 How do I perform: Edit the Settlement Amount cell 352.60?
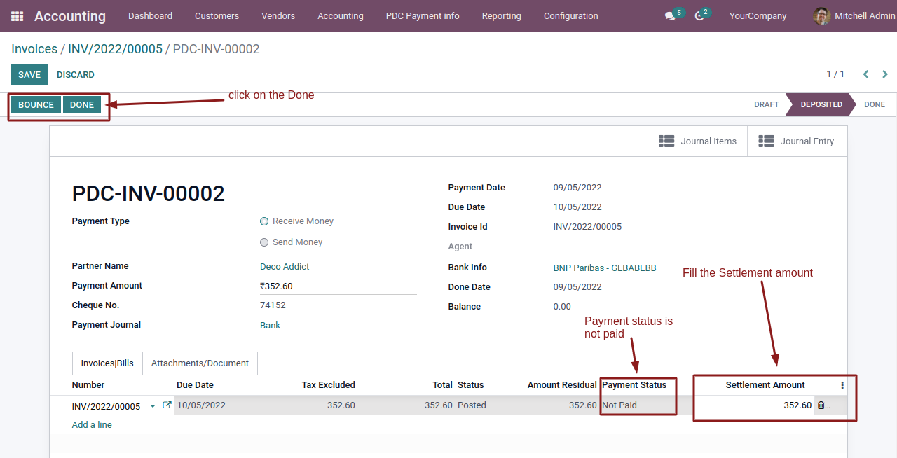(754, 405)
